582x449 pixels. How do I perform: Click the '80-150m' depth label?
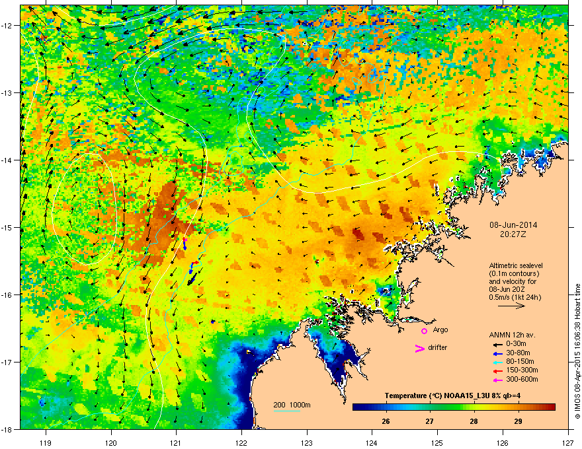520,361
